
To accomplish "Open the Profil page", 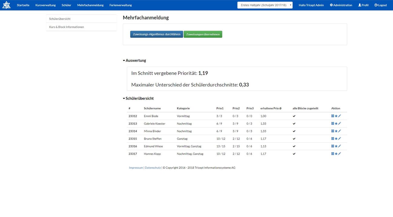I will [x=363, y=5].
